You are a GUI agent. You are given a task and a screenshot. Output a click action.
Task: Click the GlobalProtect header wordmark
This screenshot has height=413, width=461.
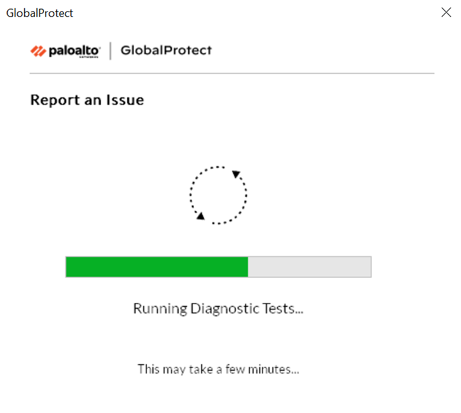(166, 51)
